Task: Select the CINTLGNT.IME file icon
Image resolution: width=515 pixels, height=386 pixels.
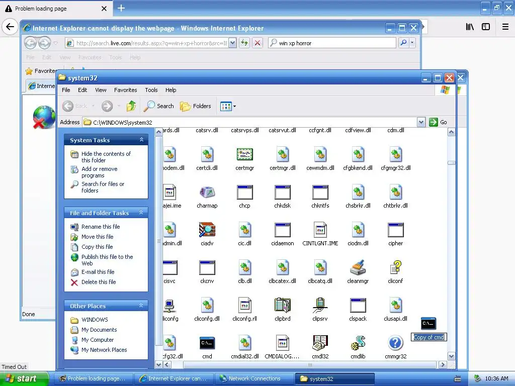Action: click(x=320, y=230)
